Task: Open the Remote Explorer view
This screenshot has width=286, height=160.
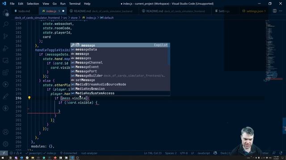Action: pos(6,60)
